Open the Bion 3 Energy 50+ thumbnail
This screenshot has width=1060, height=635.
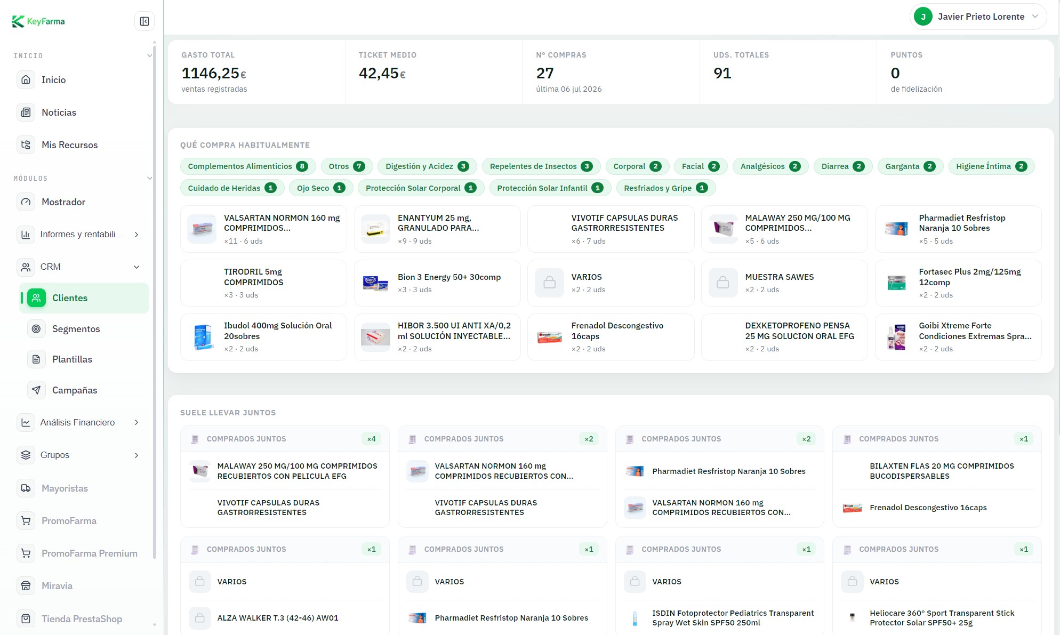pos(375,283)
